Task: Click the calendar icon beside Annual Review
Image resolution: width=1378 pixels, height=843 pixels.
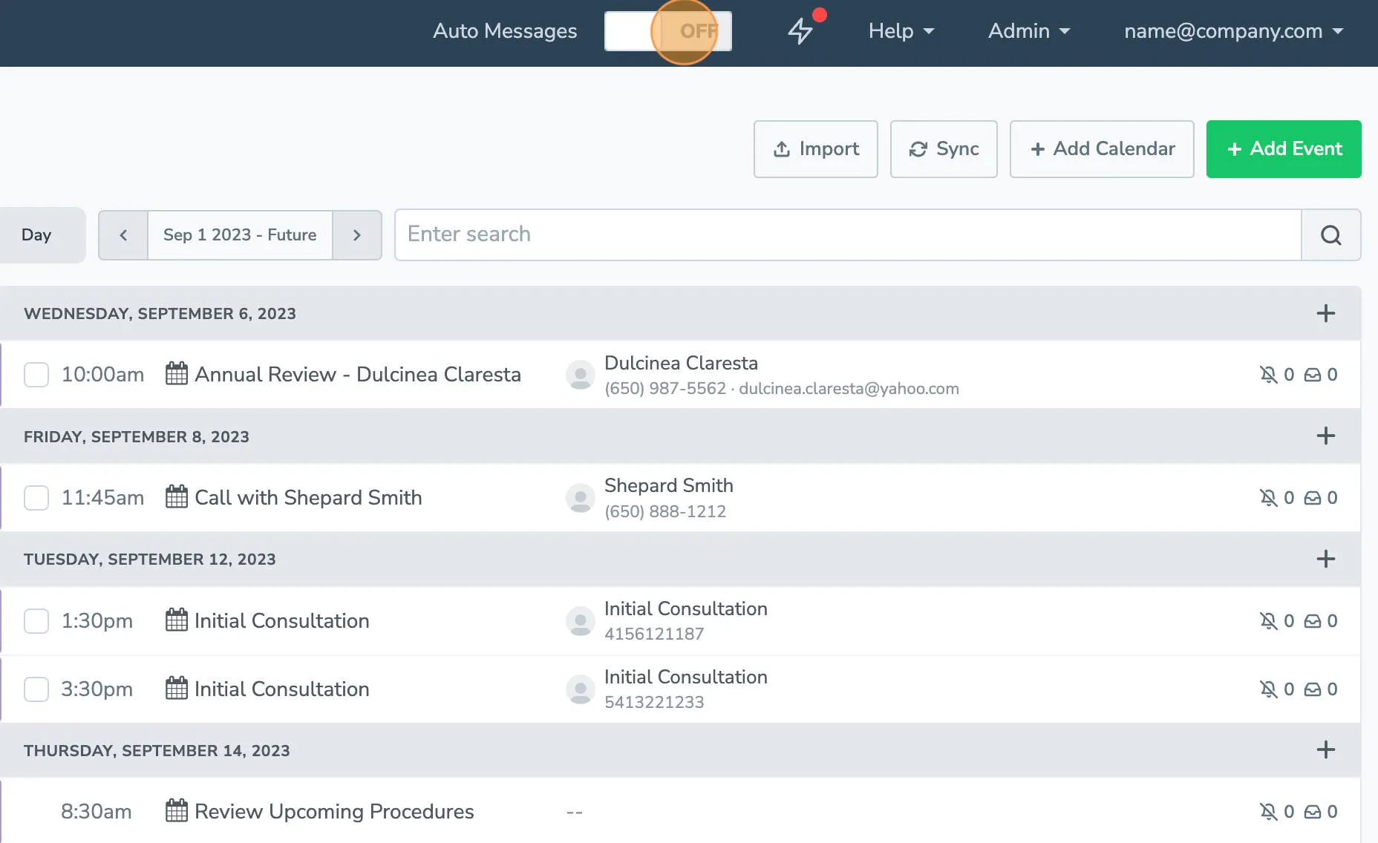Action: (175, 374)
